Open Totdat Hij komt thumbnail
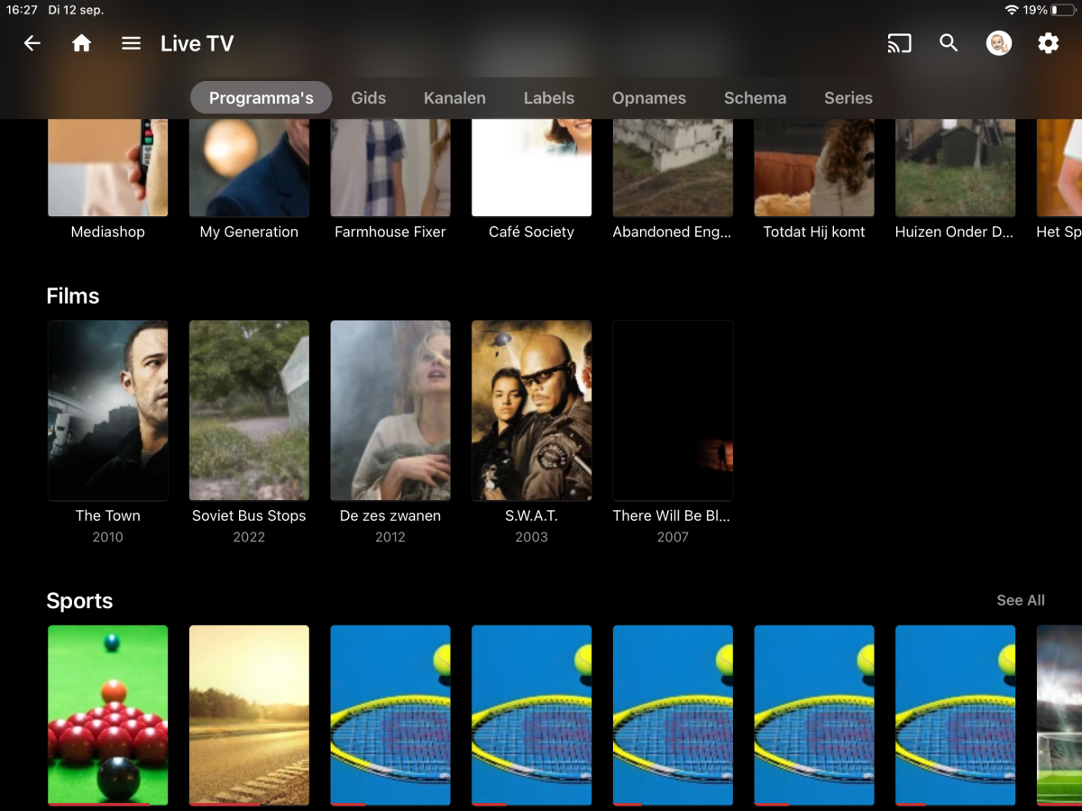 [x=814, y=168]
